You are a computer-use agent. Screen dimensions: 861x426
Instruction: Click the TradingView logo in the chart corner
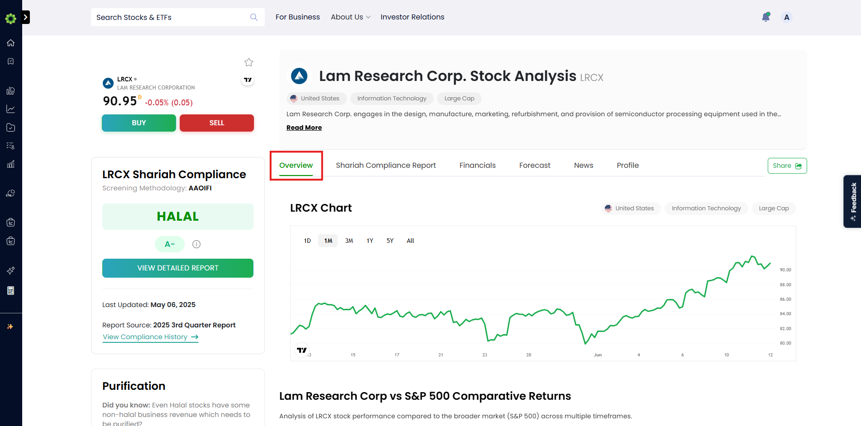point(302,350)
